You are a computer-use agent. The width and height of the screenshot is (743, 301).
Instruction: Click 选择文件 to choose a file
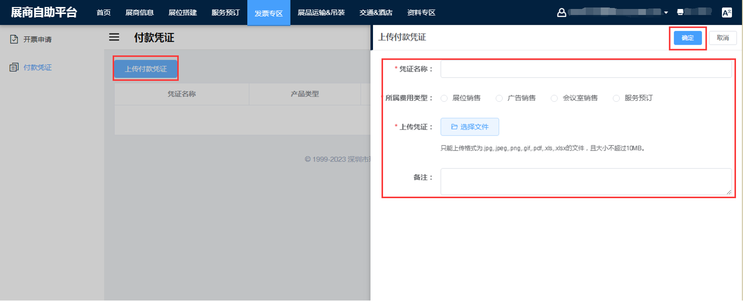[x=470, y=127]
